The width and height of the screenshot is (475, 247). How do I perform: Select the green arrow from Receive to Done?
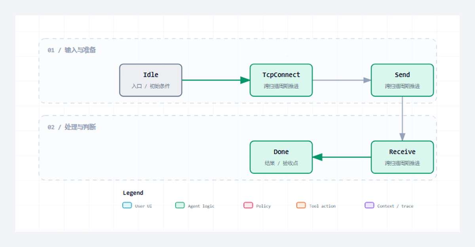pos(342,157)
